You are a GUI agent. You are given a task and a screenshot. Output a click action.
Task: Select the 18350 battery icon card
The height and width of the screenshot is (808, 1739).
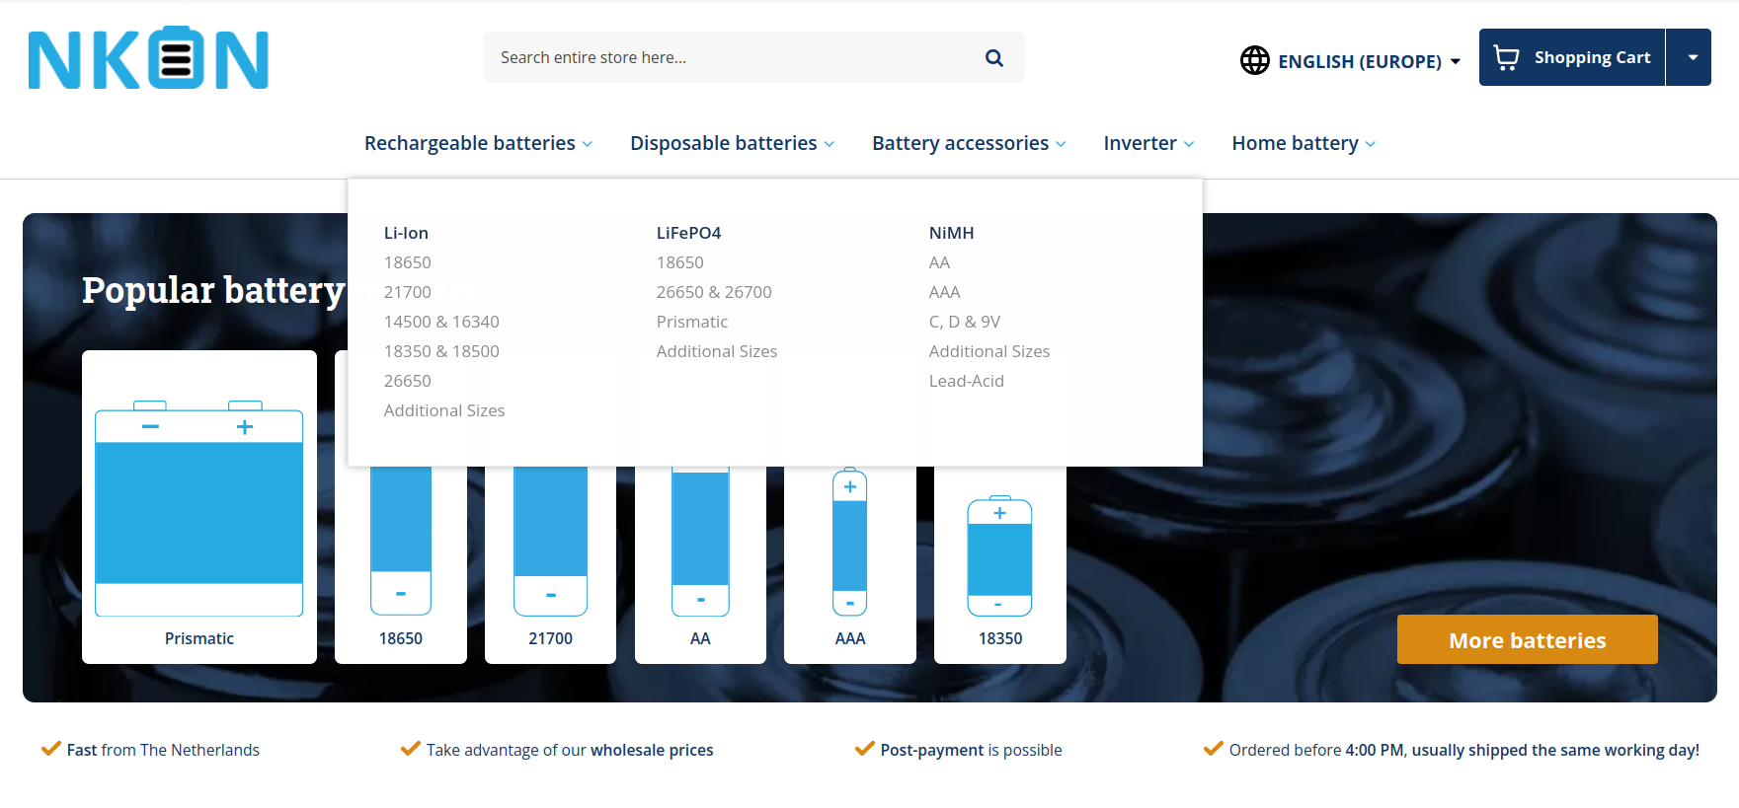point(999,567)
